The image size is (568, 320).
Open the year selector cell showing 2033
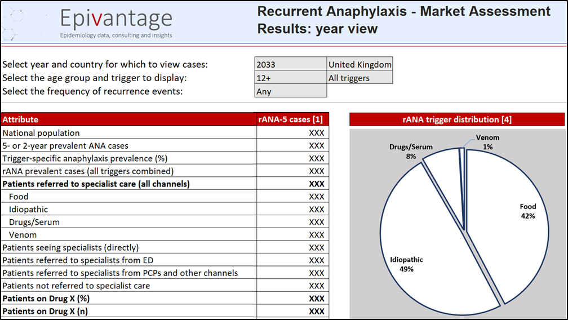click(291, 64)
